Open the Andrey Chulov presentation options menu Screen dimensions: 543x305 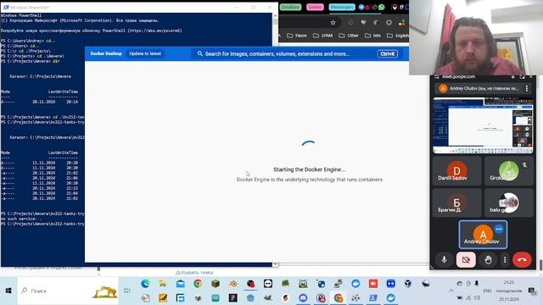[x=527, y=88]
